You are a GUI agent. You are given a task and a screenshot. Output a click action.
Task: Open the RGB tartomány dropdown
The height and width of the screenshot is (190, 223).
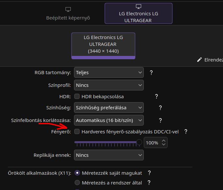tap(109, 73)
